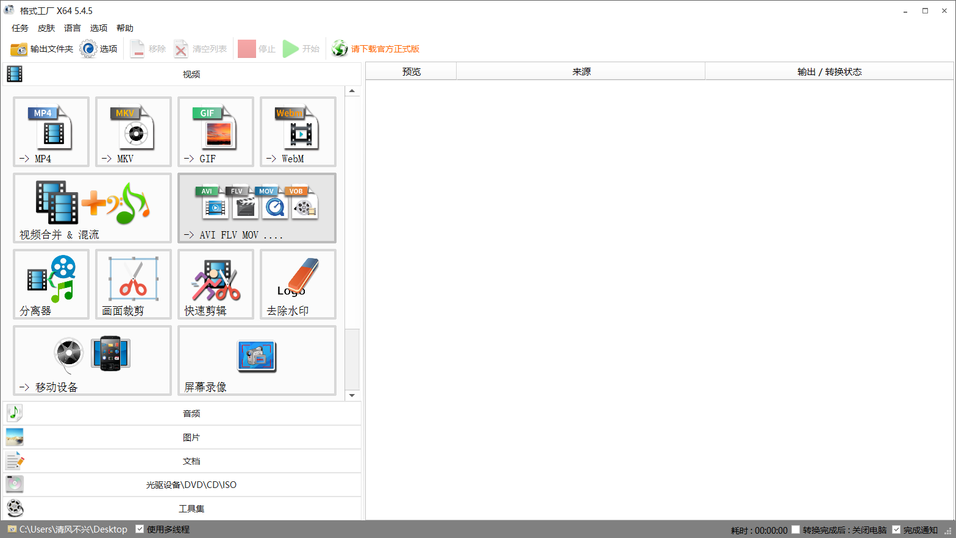The image size is (956, 538).
Task: Click the scroll down arrow in video panel
Action: click(352, 395)
